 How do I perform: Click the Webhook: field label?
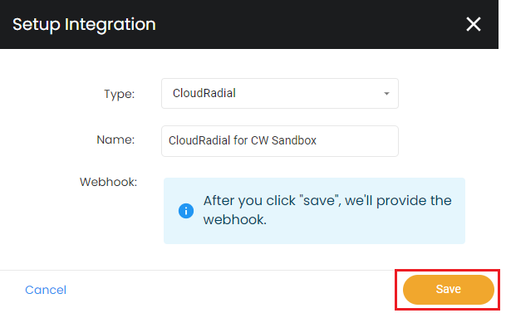pyautogui.click(x=108, y=182)
